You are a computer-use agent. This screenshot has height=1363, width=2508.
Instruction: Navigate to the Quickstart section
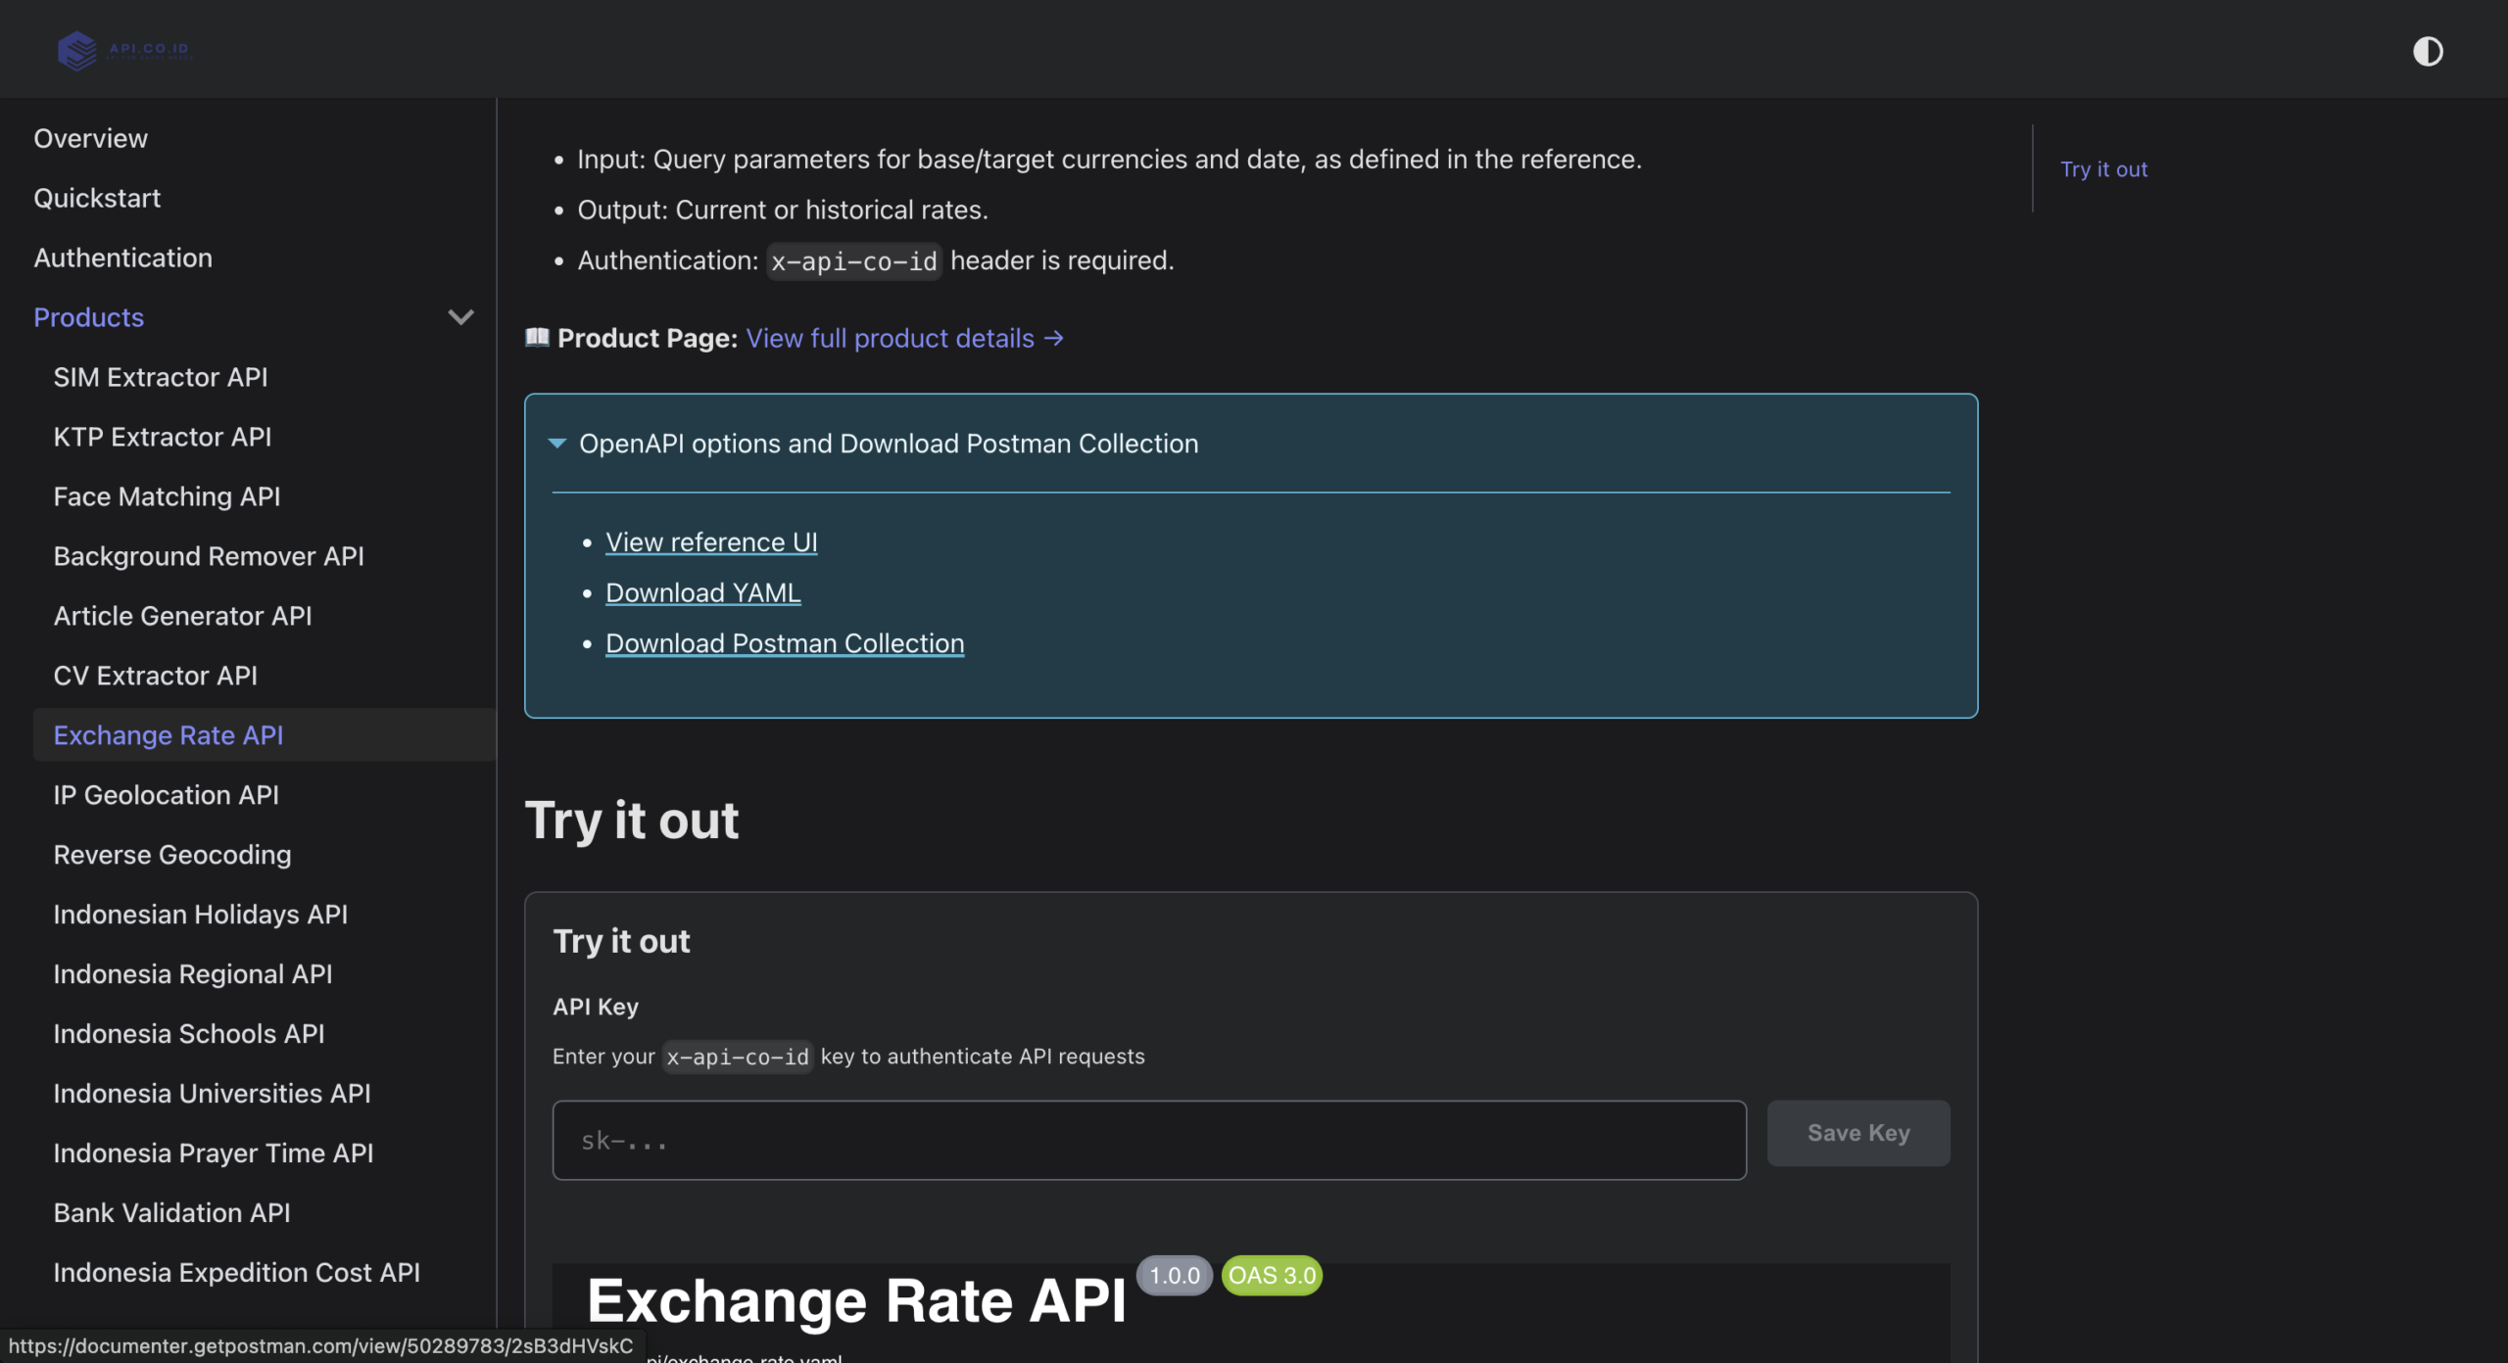[97, 197]
